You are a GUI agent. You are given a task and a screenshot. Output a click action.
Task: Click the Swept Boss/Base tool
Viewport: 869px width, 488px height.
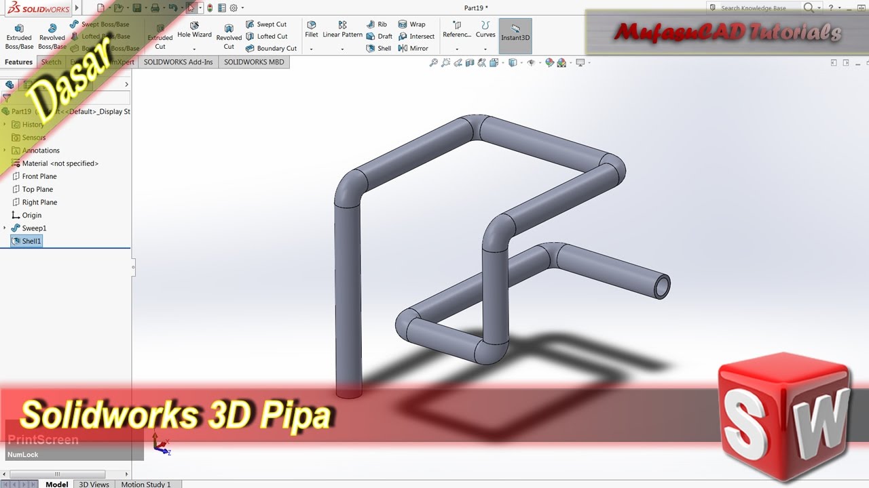pyautogui.click(x=99, y=24)
